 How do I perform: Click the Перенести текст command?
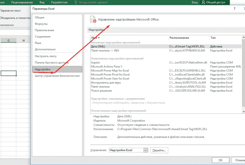click(x=10, y=11)
